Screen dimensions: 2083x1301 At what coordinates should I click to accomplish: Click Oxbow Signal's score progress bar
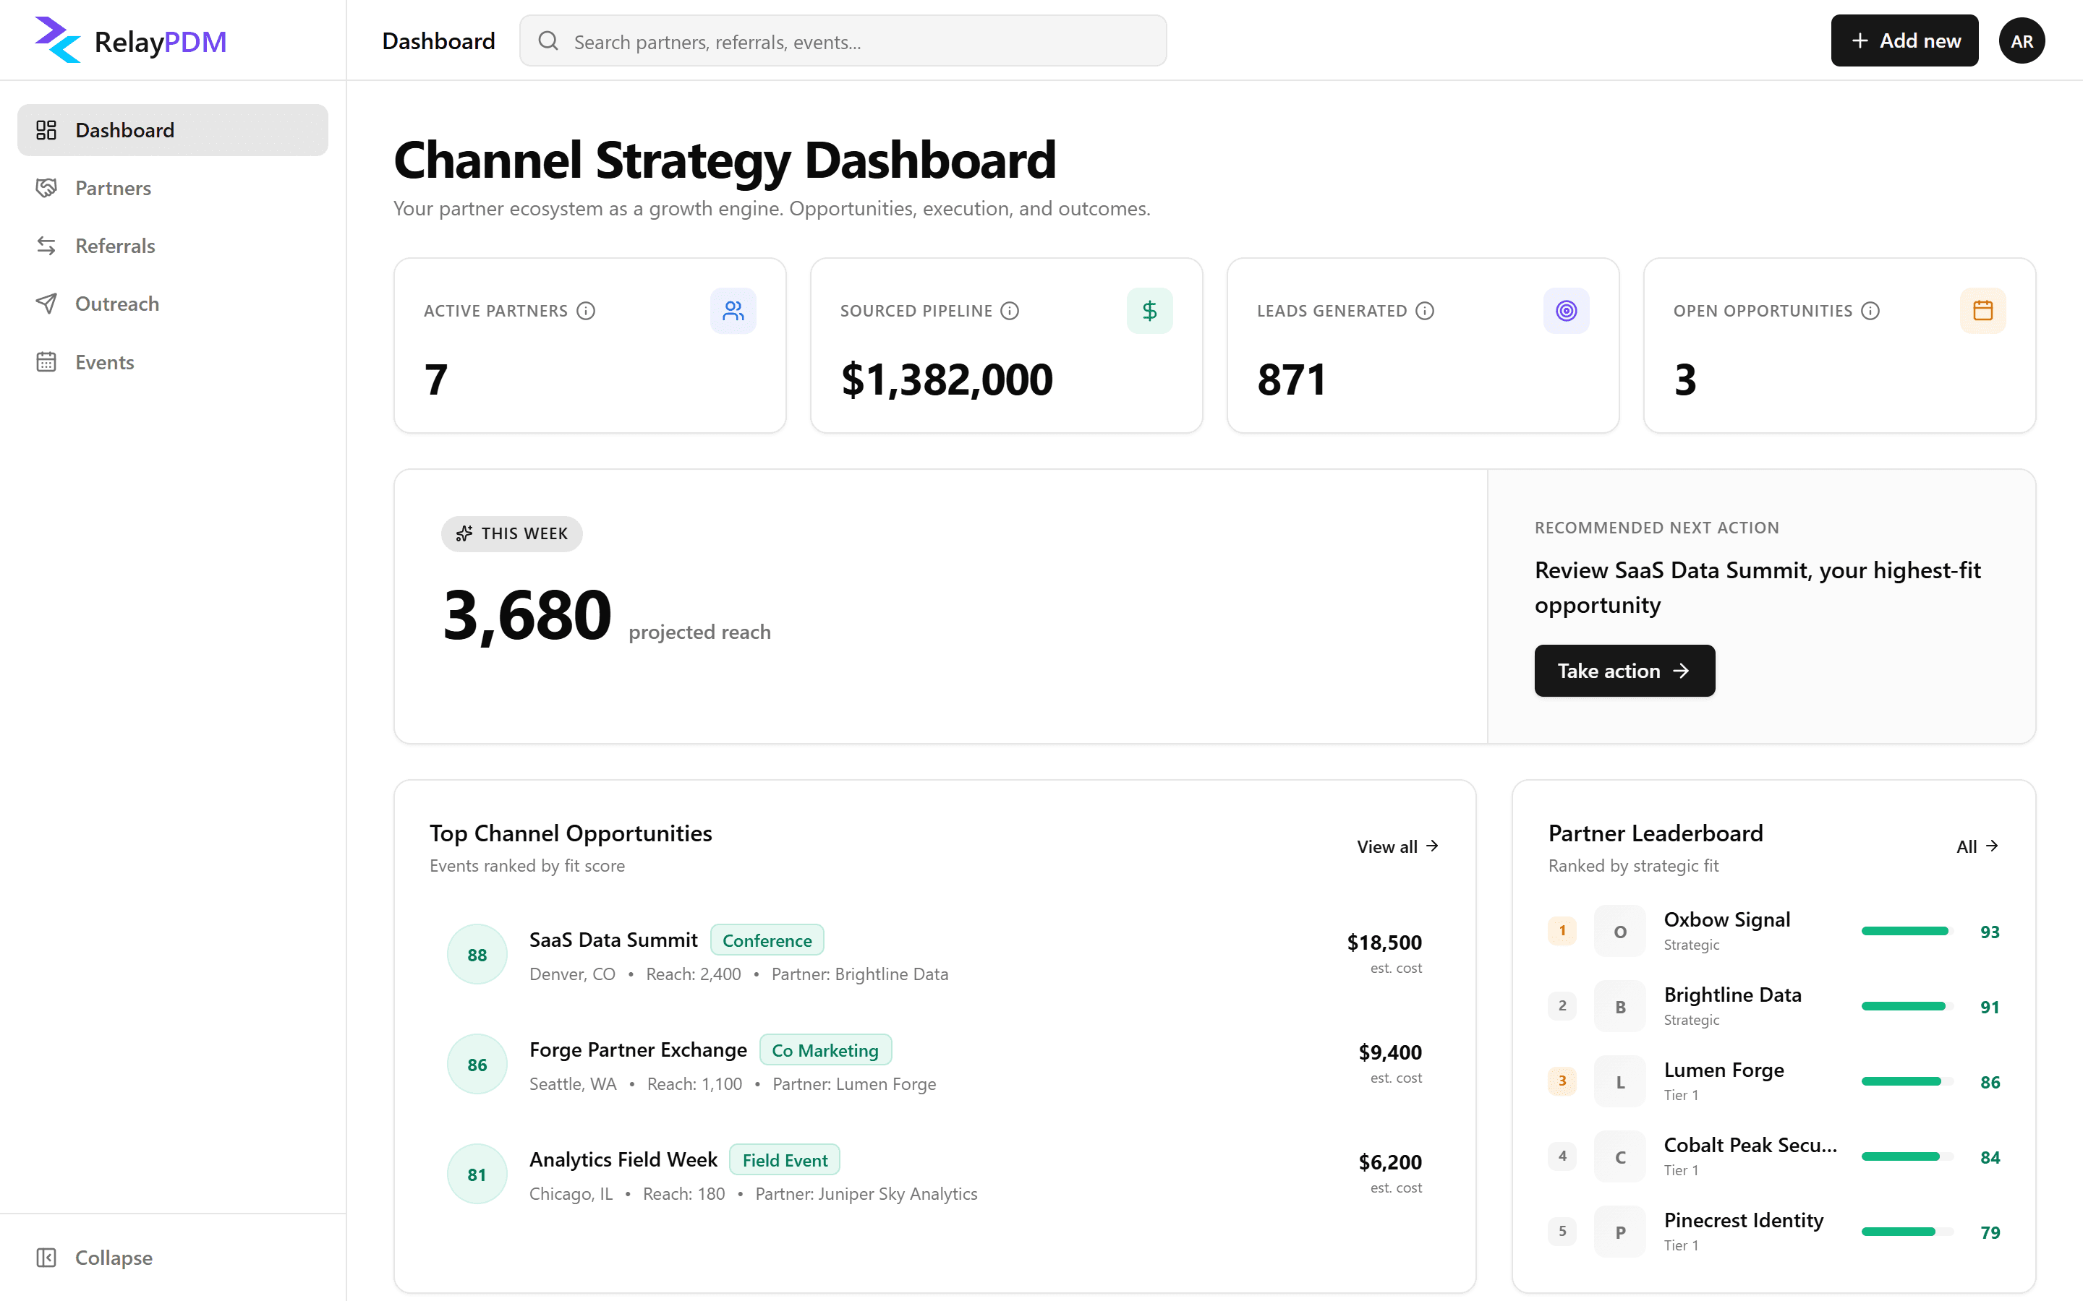[1907, 931]
